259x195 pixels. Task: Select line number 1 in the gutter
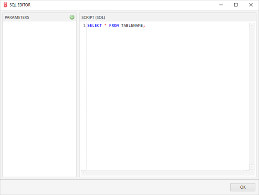pos(84,26)
